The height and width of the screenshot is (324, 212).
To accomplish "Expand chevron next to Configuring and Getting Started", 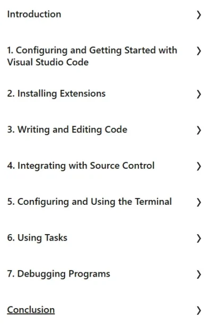I will (199, 51).
